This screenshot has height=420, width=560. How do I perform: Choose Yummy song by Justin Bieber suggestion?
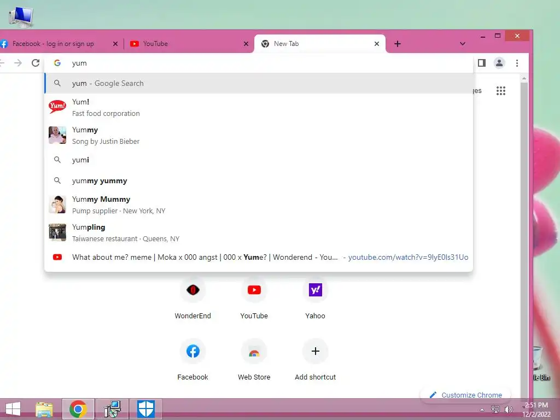pyautogui.click(x=259, y=136)
